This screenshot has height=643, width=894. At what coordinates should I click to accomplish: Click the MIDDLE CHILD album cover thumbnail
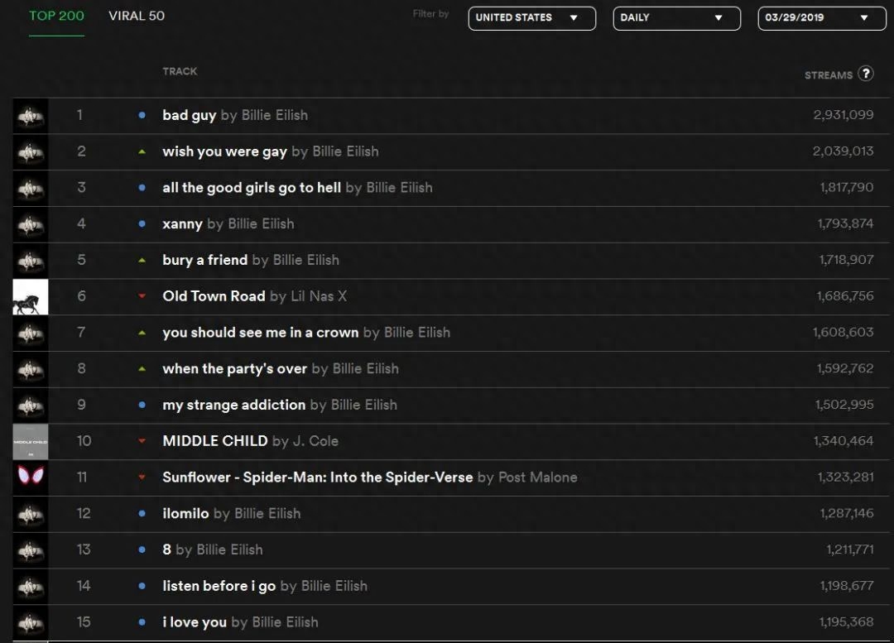pos(31,441)
